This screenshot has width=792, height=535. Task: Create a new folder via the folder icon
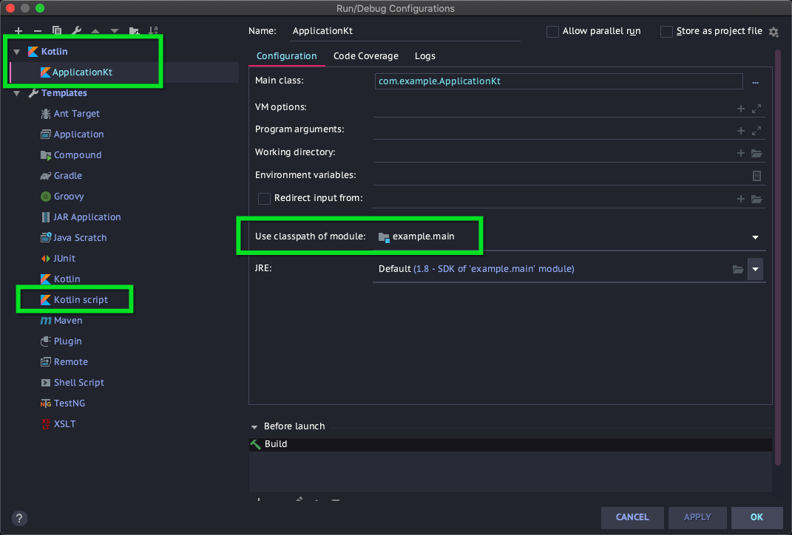134,31
